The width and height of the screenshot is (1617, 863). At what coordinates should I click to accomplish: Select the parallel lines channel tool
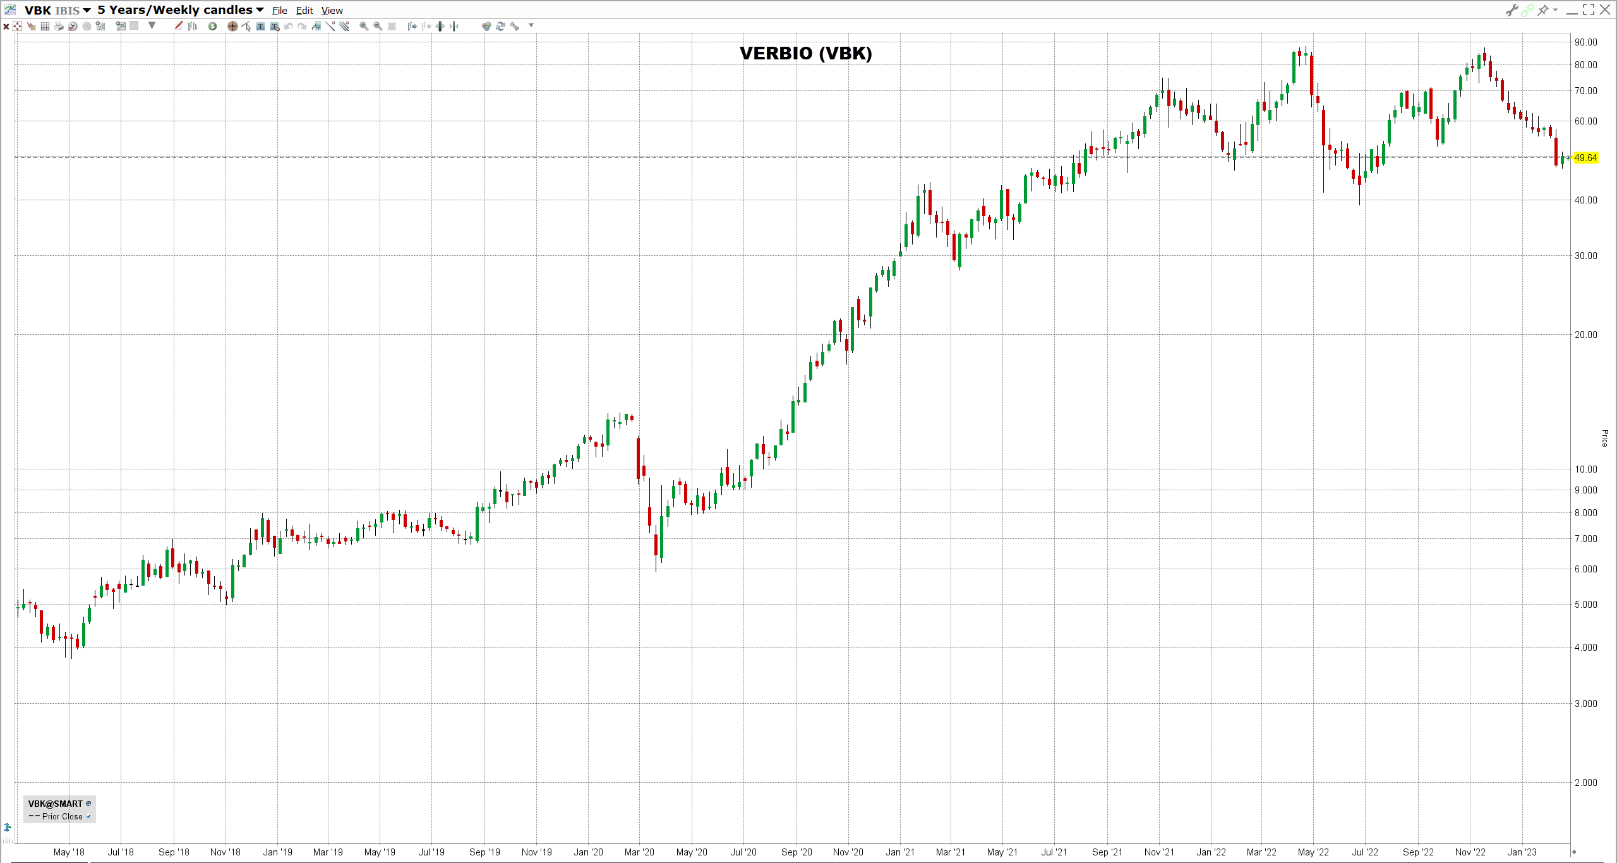point(344,26)
